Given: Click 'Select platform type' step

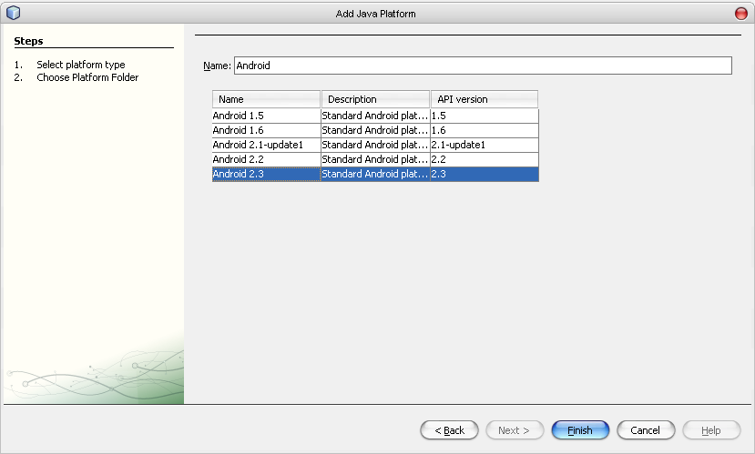Looking at the screenshot, I should coord(80,65).
